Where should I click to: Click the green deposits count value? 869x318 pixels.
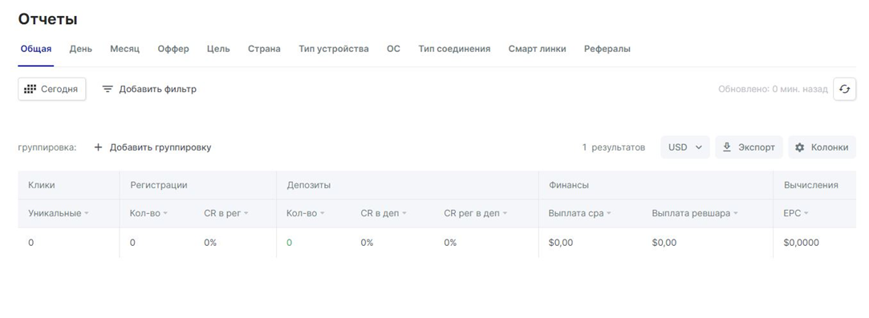click(x=290, y=243)
